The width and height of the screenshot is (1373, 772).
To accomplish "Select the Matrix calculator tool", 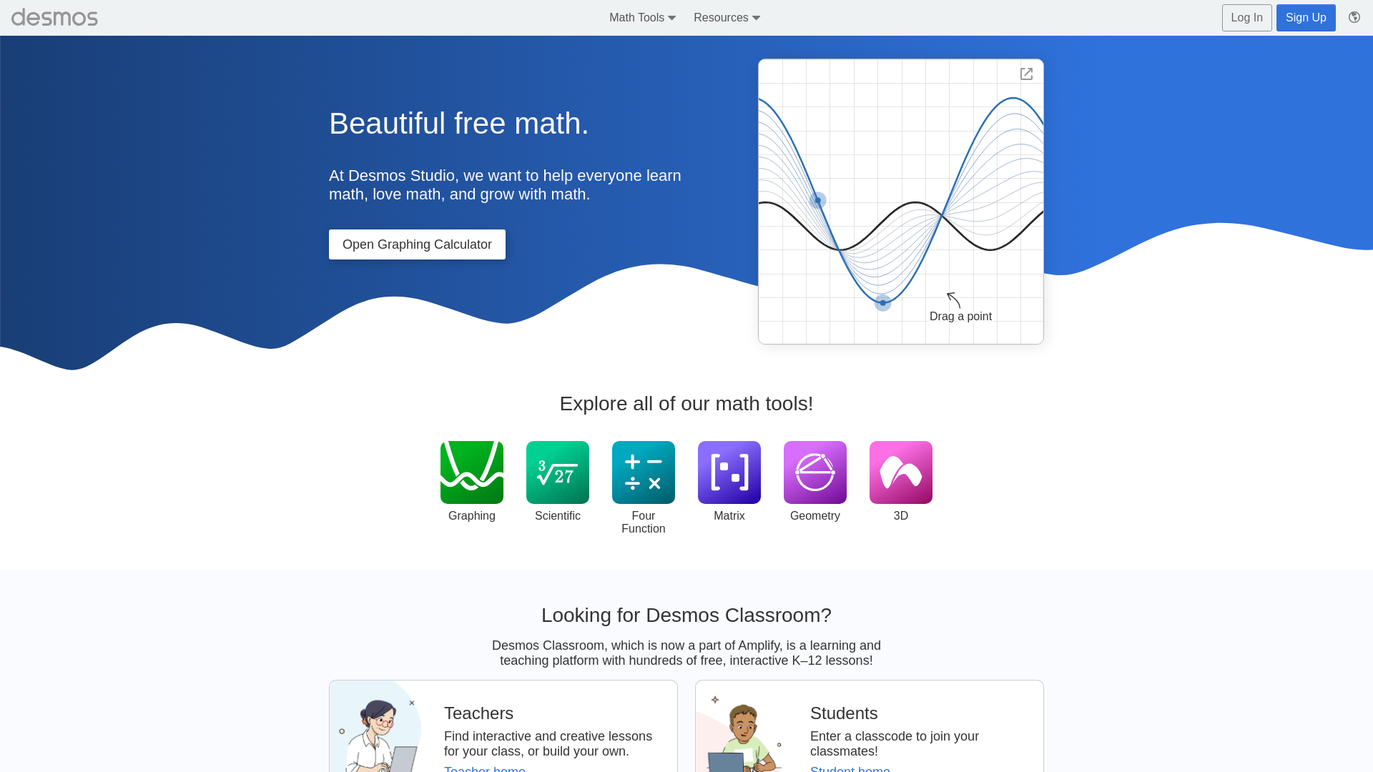I will coord(729,472).
